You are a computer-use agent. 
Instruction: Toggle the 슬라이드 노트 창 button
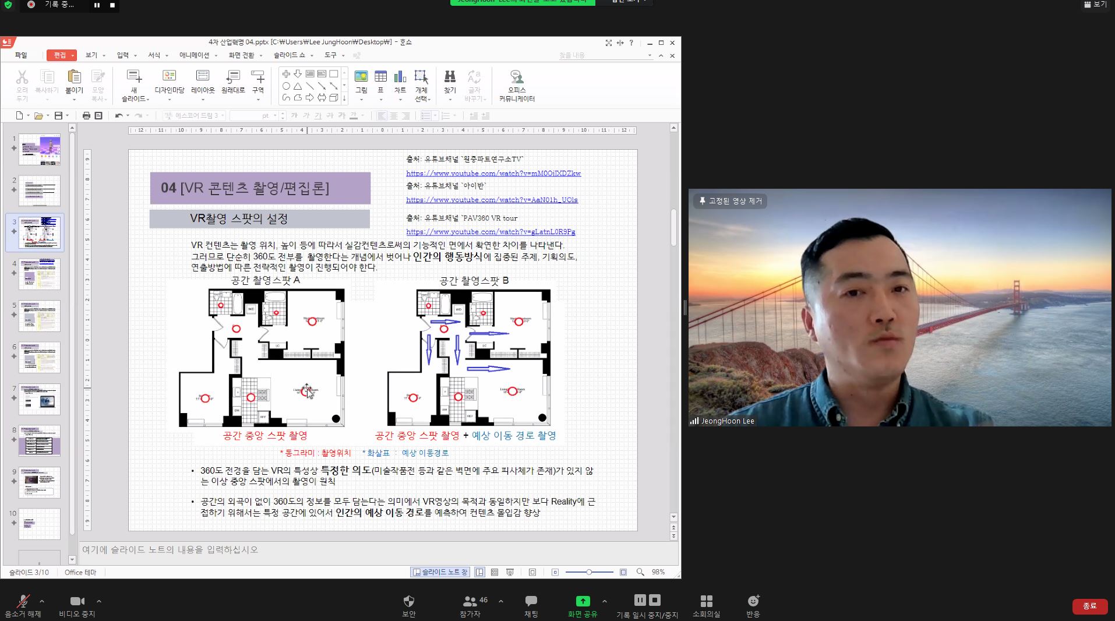(x=440, y=572)
